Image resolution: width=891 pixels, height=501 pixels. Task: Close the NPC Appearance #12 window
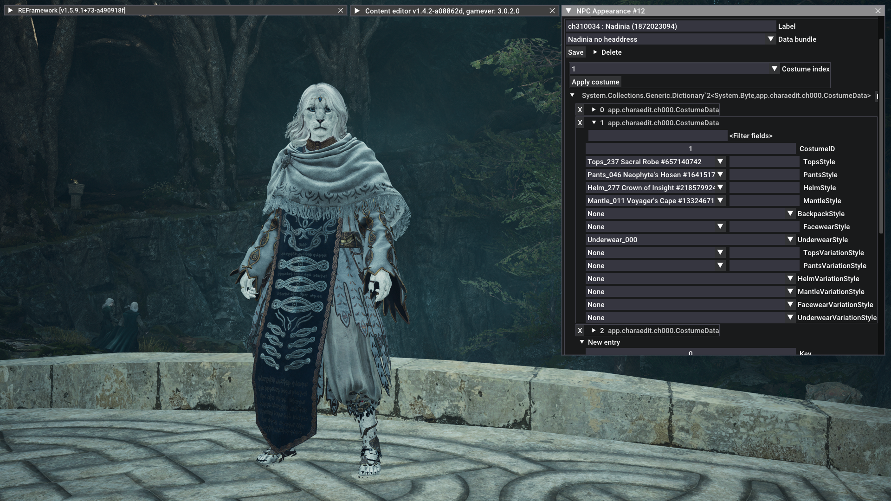click(878, 11)
